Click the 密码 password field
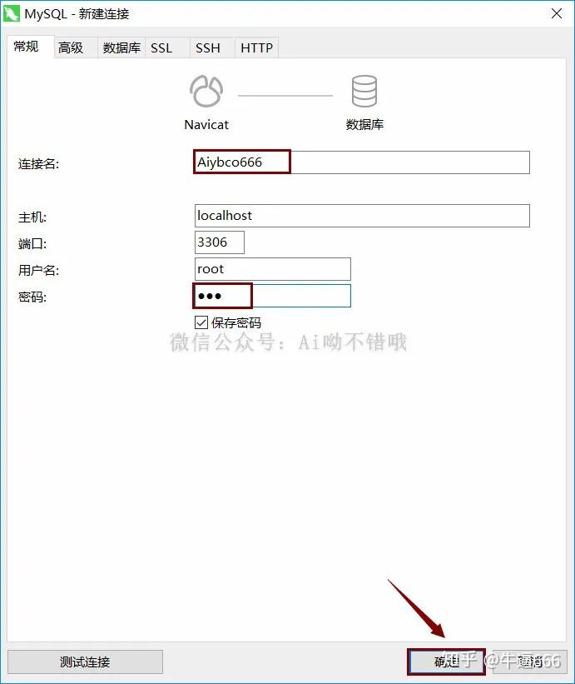Viewport: 575px width, 684px height. pyautogui.click(x=273, y=296)
